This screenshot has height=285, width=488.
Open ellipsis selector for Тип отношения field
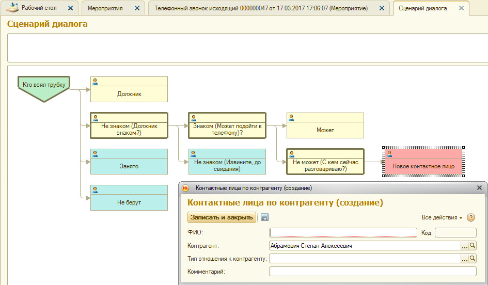point(465,259)
